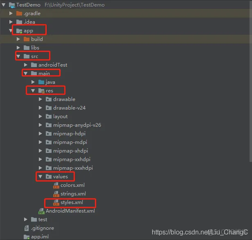Click the drawable folder icon
The image size is (252, 240).
[49, 99]
